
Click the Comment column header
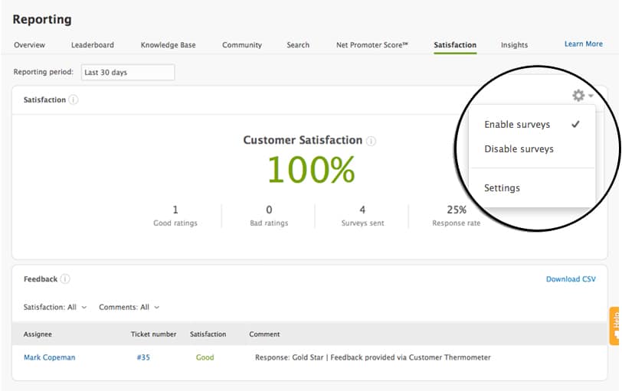pyautogui.click(x=264, y=334)
